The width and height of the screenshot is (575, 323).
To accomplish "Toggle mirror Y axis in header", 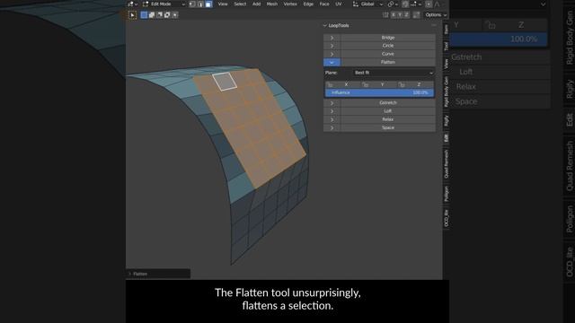I will (x=400, y=14).
